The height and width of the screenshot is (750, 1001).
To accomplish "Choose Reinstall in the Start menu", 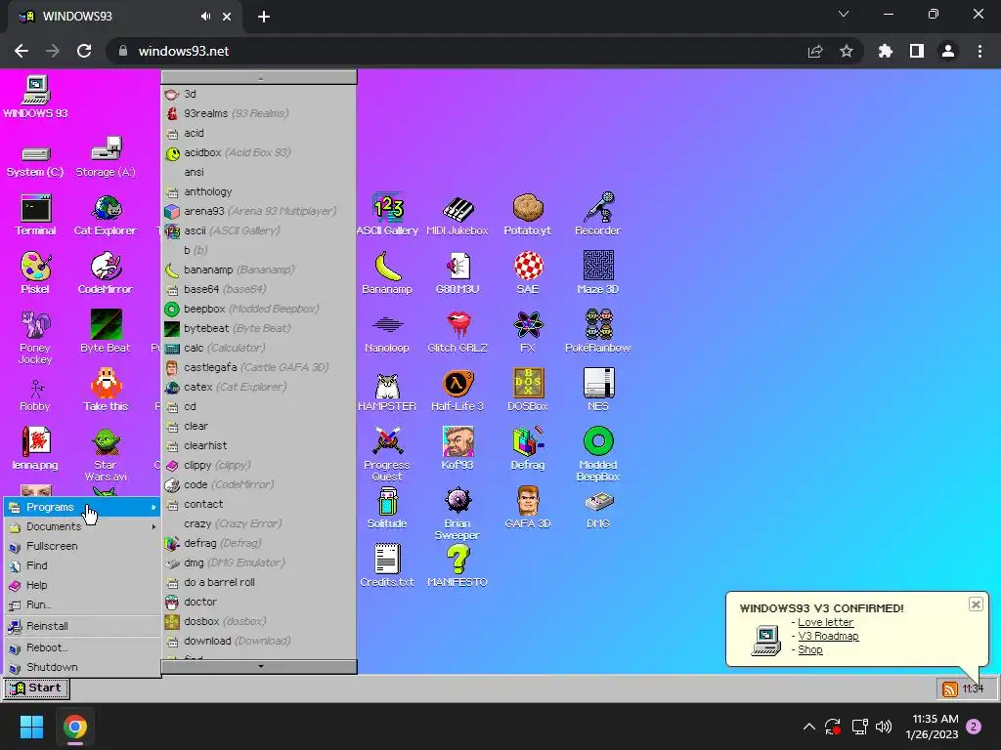I will (x=82, y=626).
